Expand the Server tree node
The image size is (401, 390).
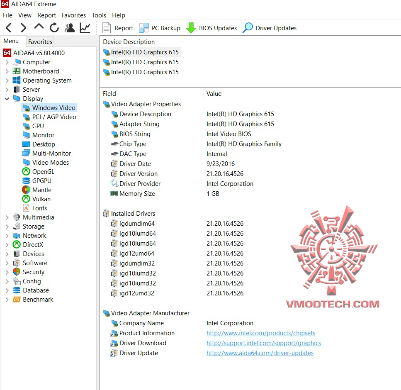point(7,90)
